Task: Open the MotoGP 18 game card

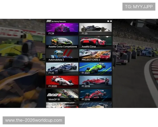Action: coord(62,95)
